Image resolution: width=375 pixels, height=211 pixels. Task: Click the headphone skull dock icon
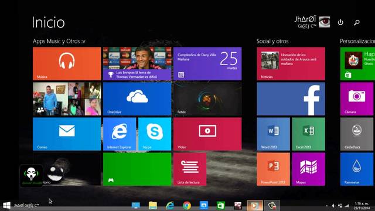click(31, 176)
